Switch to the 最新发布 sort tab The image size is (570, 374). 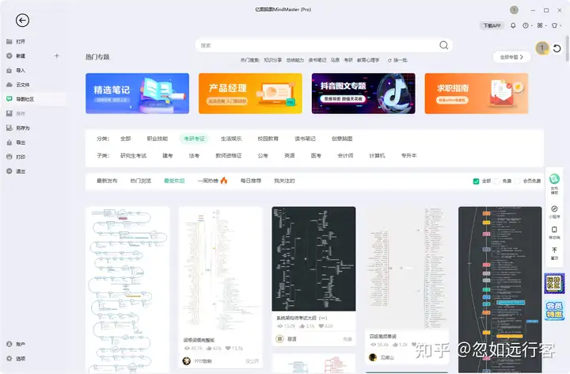107,181
